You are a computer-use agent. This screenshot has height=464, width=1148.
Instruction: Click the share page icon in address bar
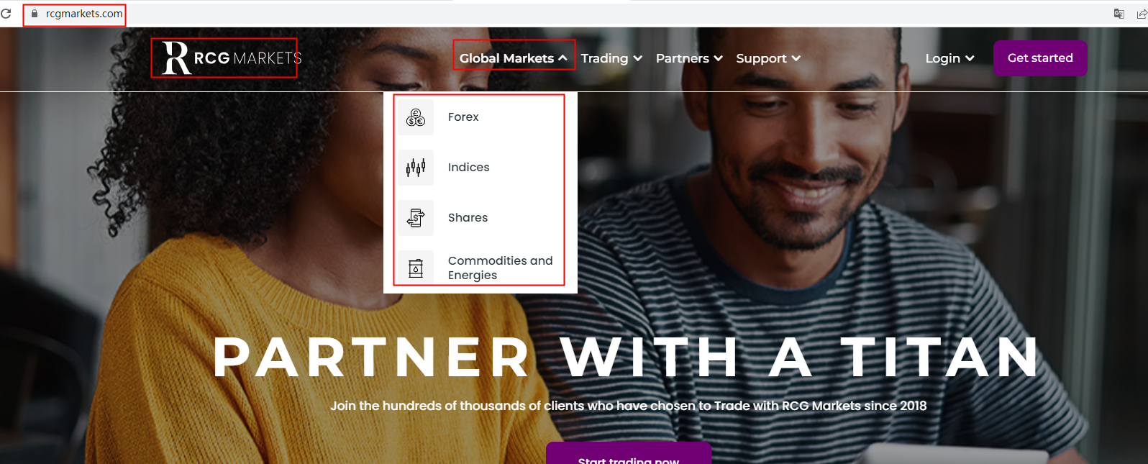[x=1142, y=14]
